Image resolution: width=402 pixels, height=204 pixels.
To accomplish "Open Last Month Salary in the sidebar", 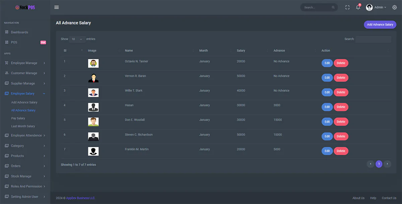I will 23,126.
